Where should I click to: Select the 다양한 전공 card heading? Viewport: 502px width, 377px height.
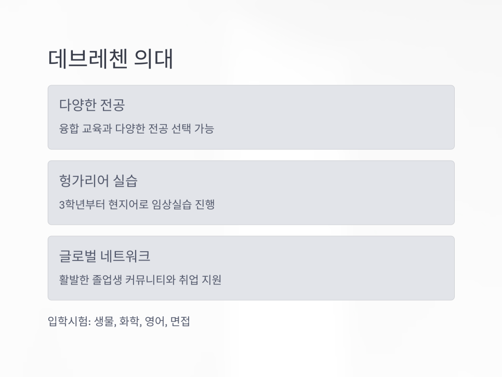(x=92, y=105)
